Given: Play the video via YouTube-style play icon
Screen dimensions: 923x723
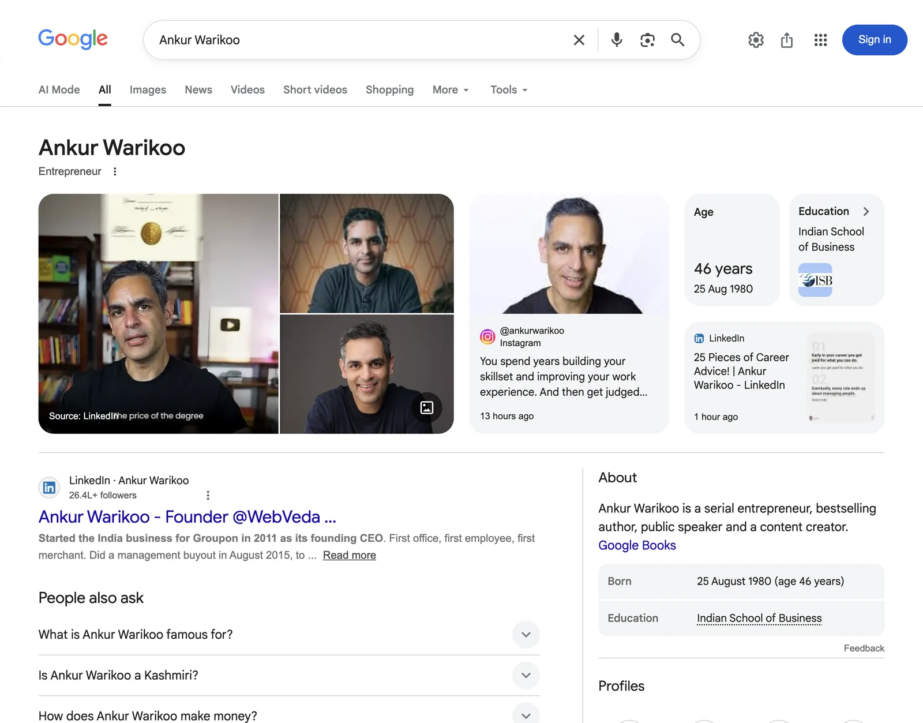Looking at the screenshot, I should [230, 325].
